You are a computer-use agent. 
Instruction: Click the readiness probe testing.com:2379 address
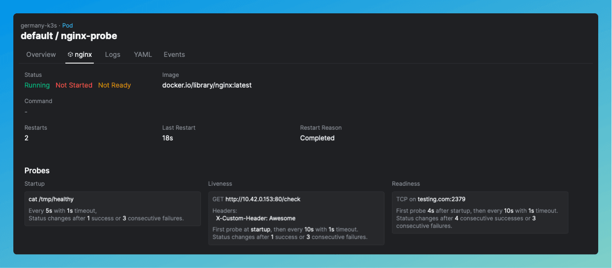pyautogui.click(x=441, y=199)
